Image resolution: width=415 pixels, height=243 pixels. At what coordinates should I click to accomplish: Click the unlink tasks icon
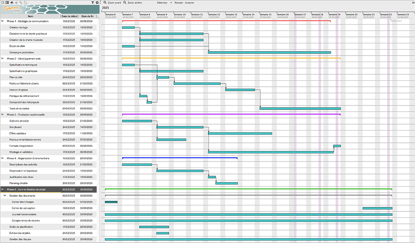(x=26, y=2)
